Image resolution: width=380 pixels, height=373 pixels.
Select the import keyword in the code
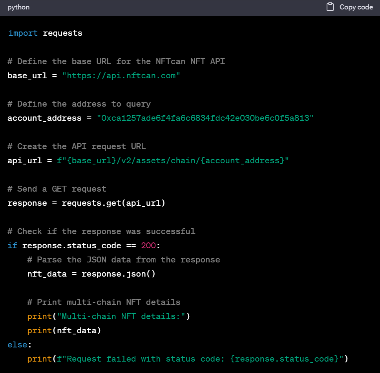click(23, 33)
